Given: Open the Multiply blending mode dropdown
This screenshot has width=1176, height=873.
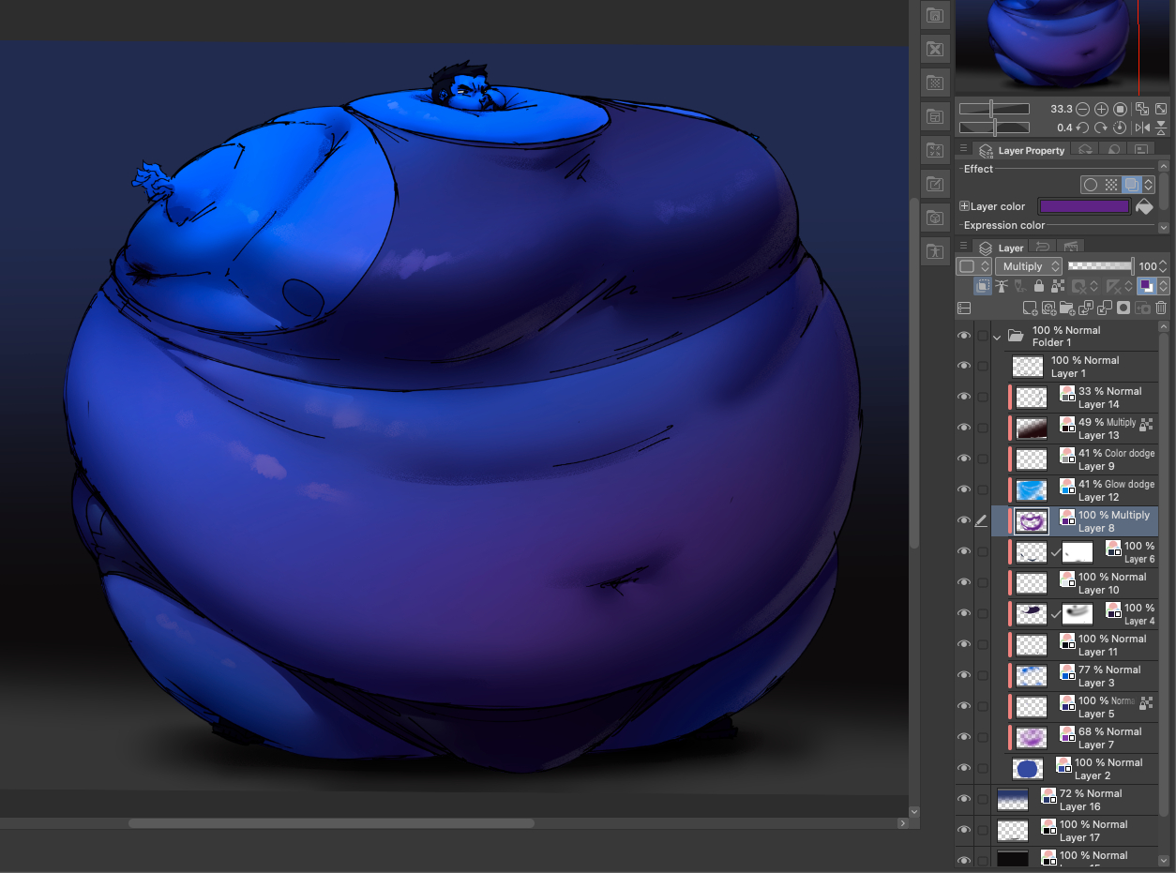Looking at the screenshot, I should (1029, 266).
